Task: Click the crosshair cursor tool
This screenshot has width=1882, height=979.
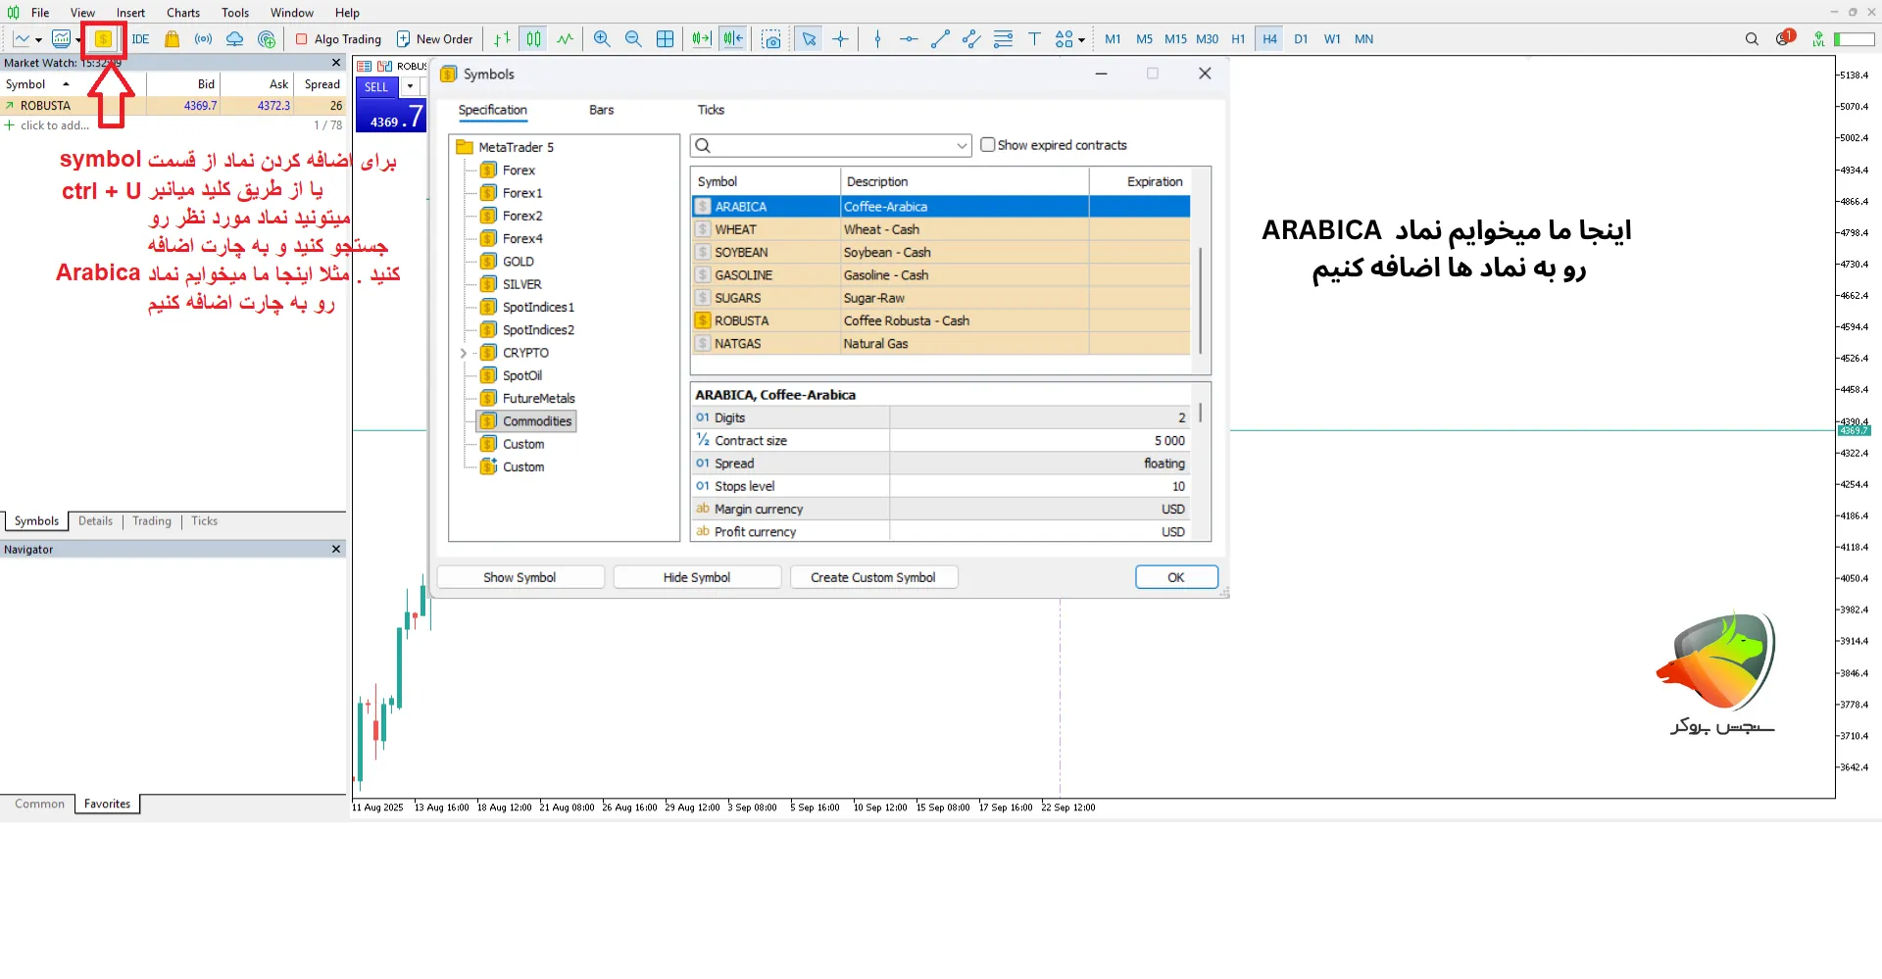Action: [x=840, y=39]
